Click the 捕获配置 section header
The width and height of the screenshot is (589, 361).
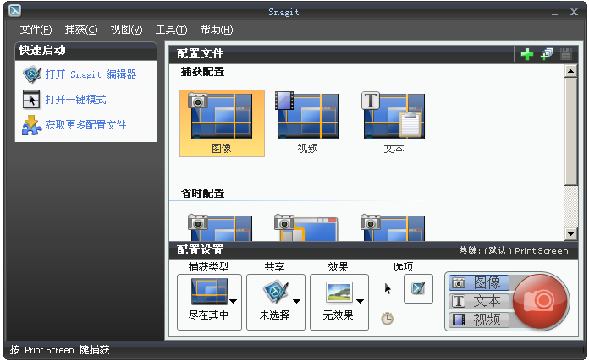[x=202, y=71]
